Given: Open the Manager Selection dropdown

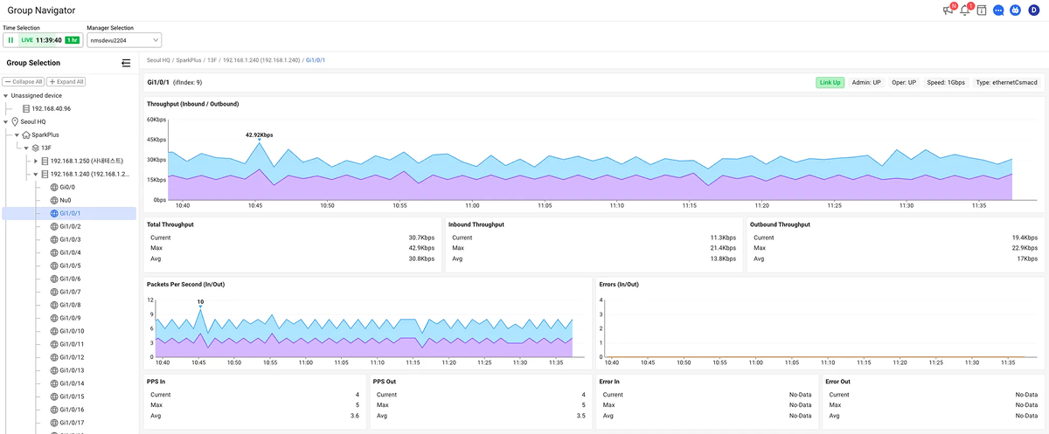Looking at the screenshot, I should point(124,40).
